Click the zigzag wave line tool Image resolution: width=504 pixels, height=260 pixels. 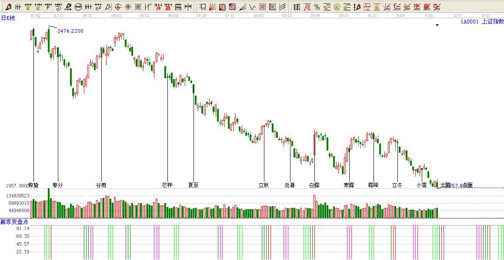tap(252, 7)
